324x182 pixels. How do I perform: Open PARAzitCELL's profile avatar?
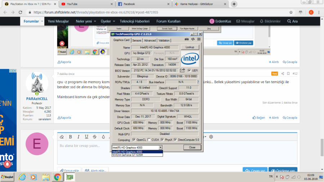pyautogui.click(x=37, y=84)
